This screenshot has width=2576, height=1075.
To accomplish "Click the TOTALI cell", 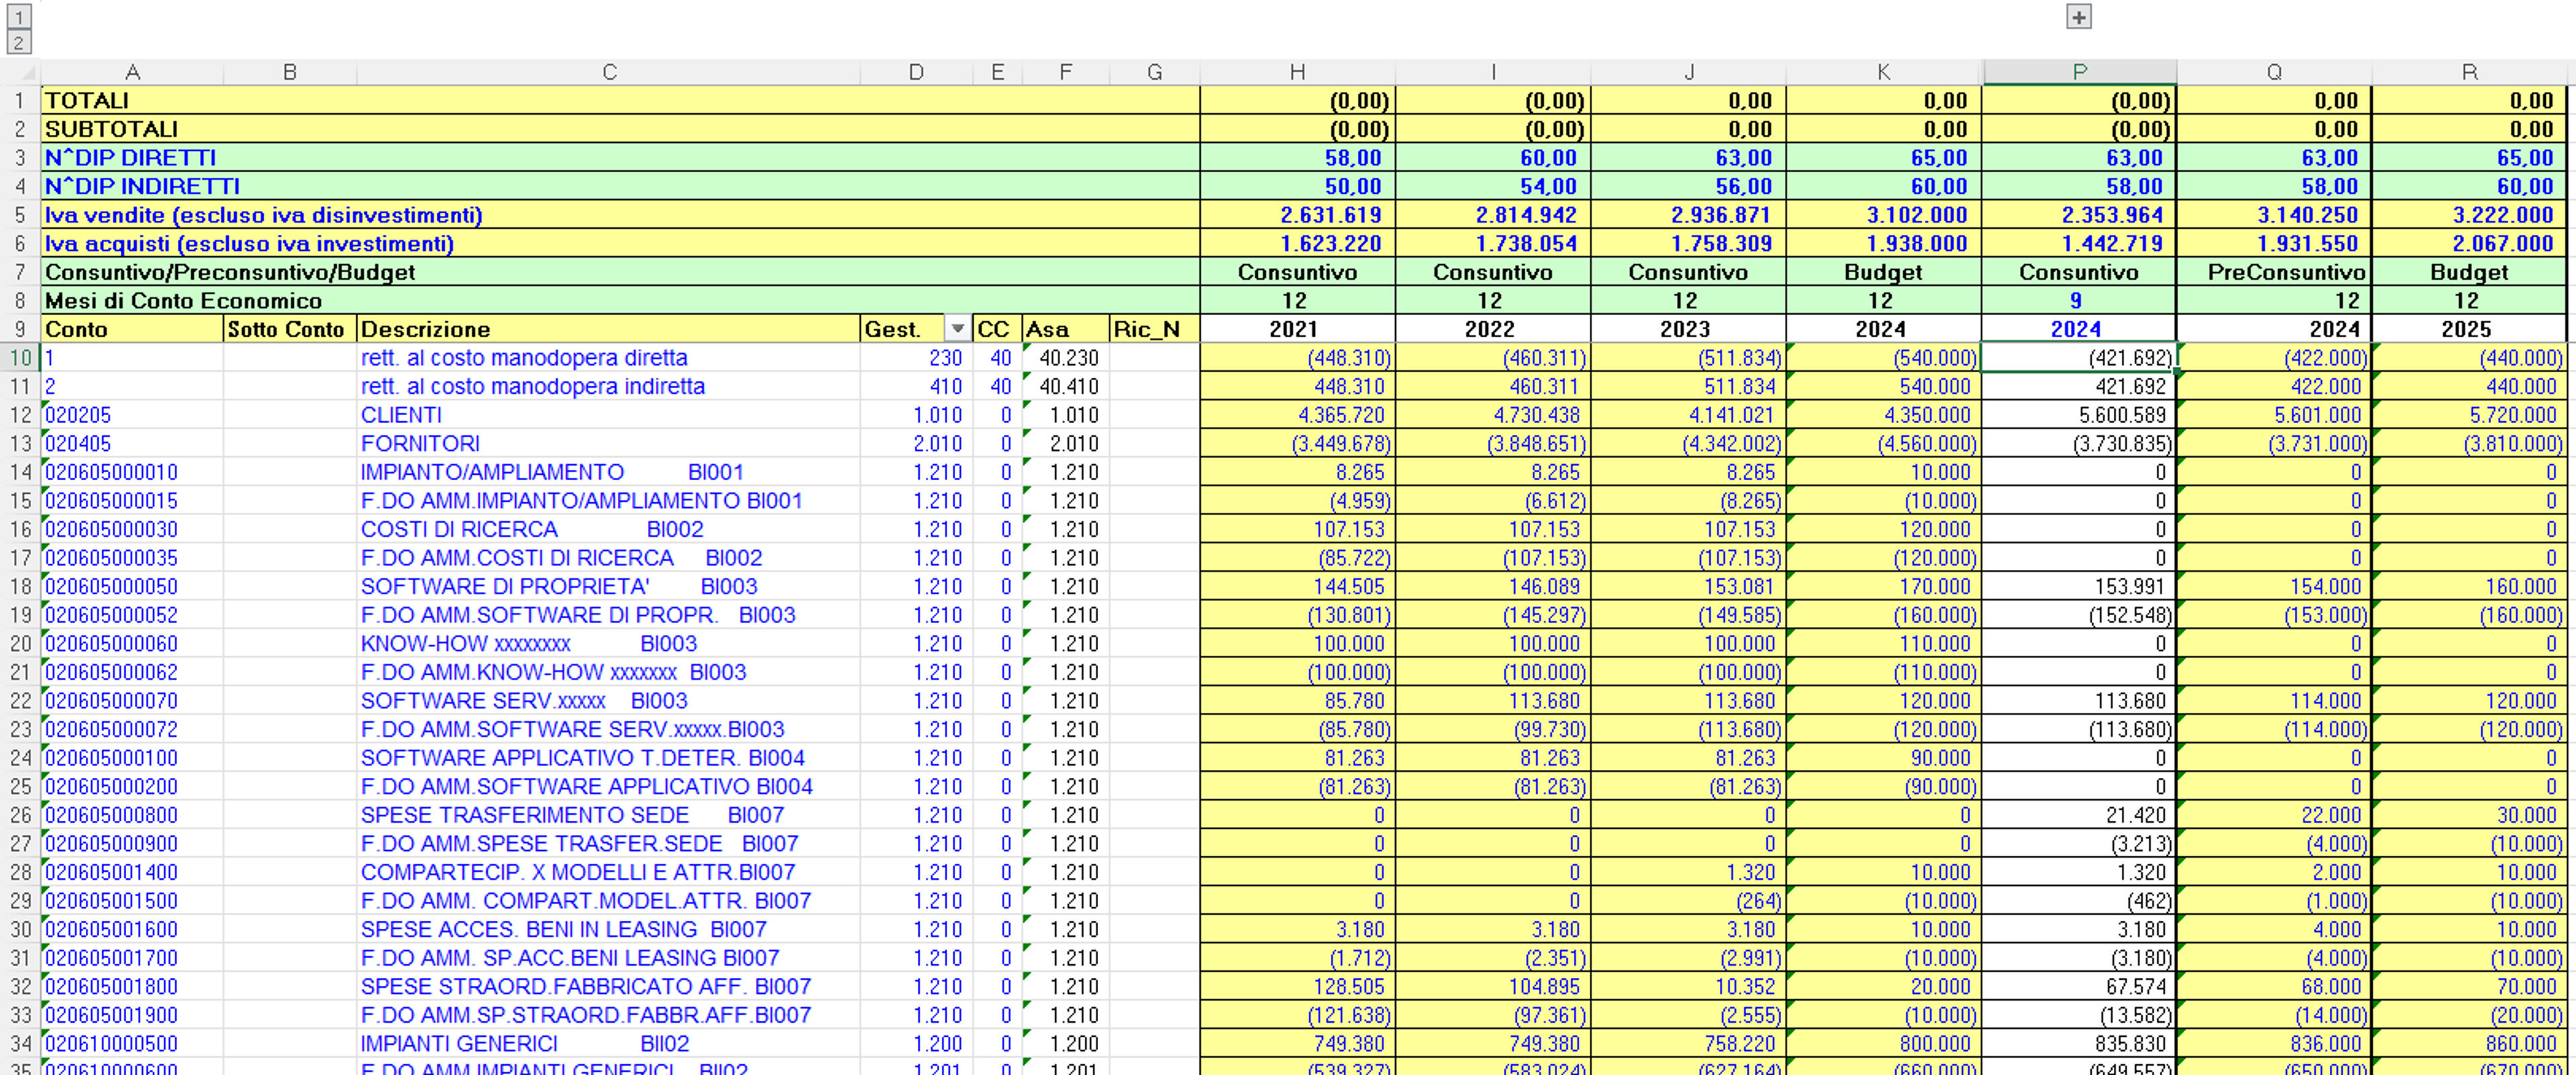I will [620, 100].
